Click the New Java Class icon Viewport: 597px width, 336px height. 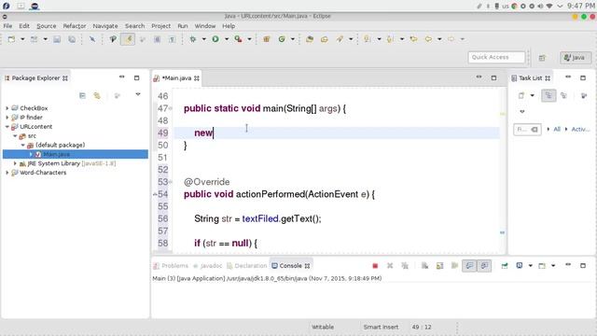(x=282, y=39)
